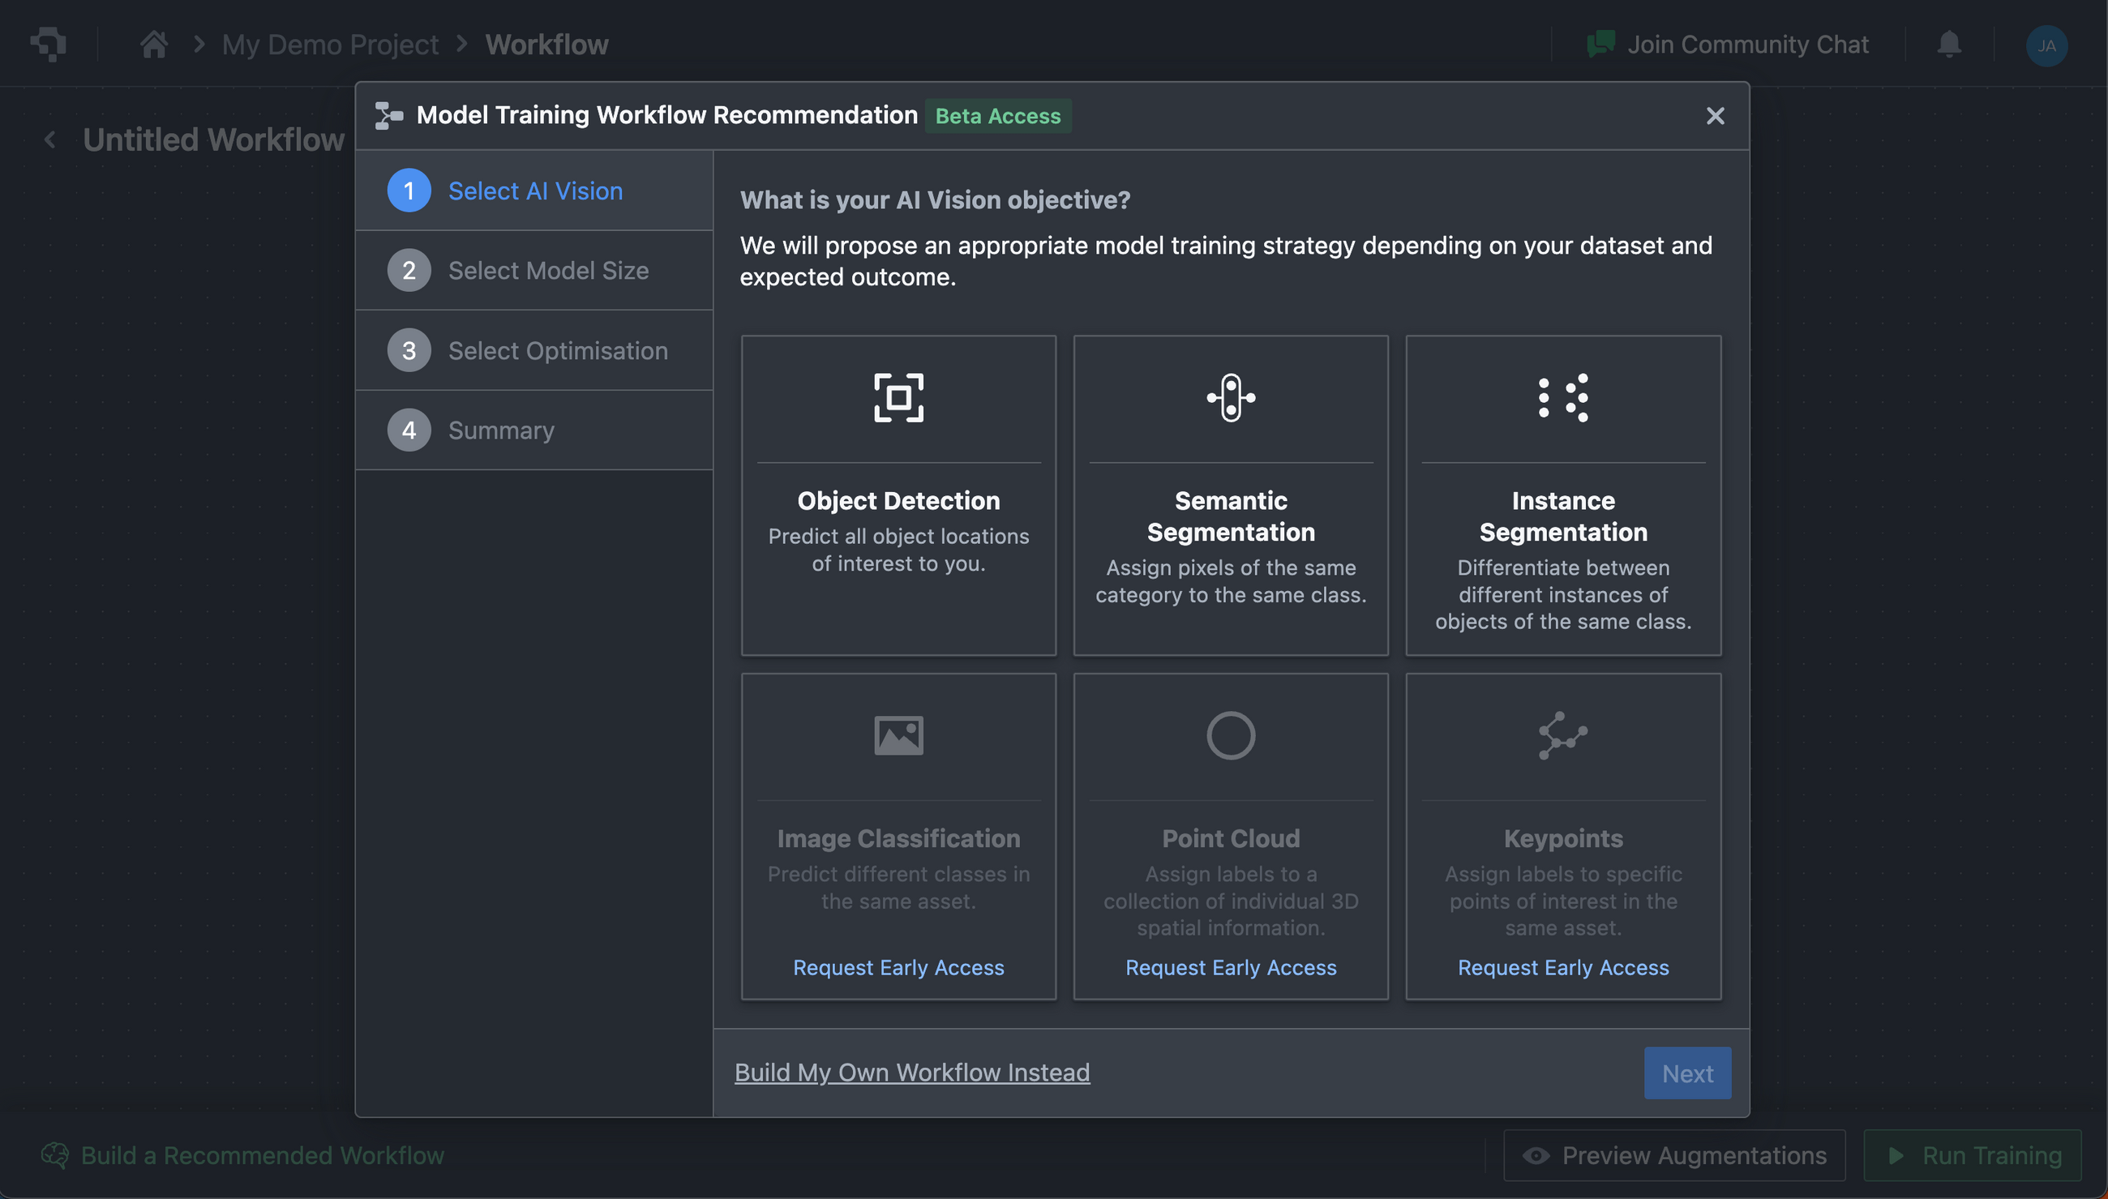2108x1199 pixels.
Task: Click the Keypoints graph icon
Action: (1562, 735)
